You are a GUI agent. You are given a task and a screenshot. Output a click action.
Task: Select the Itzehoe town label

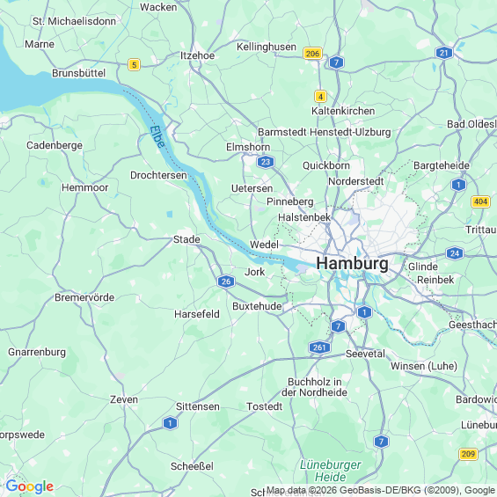click(197, 55)
